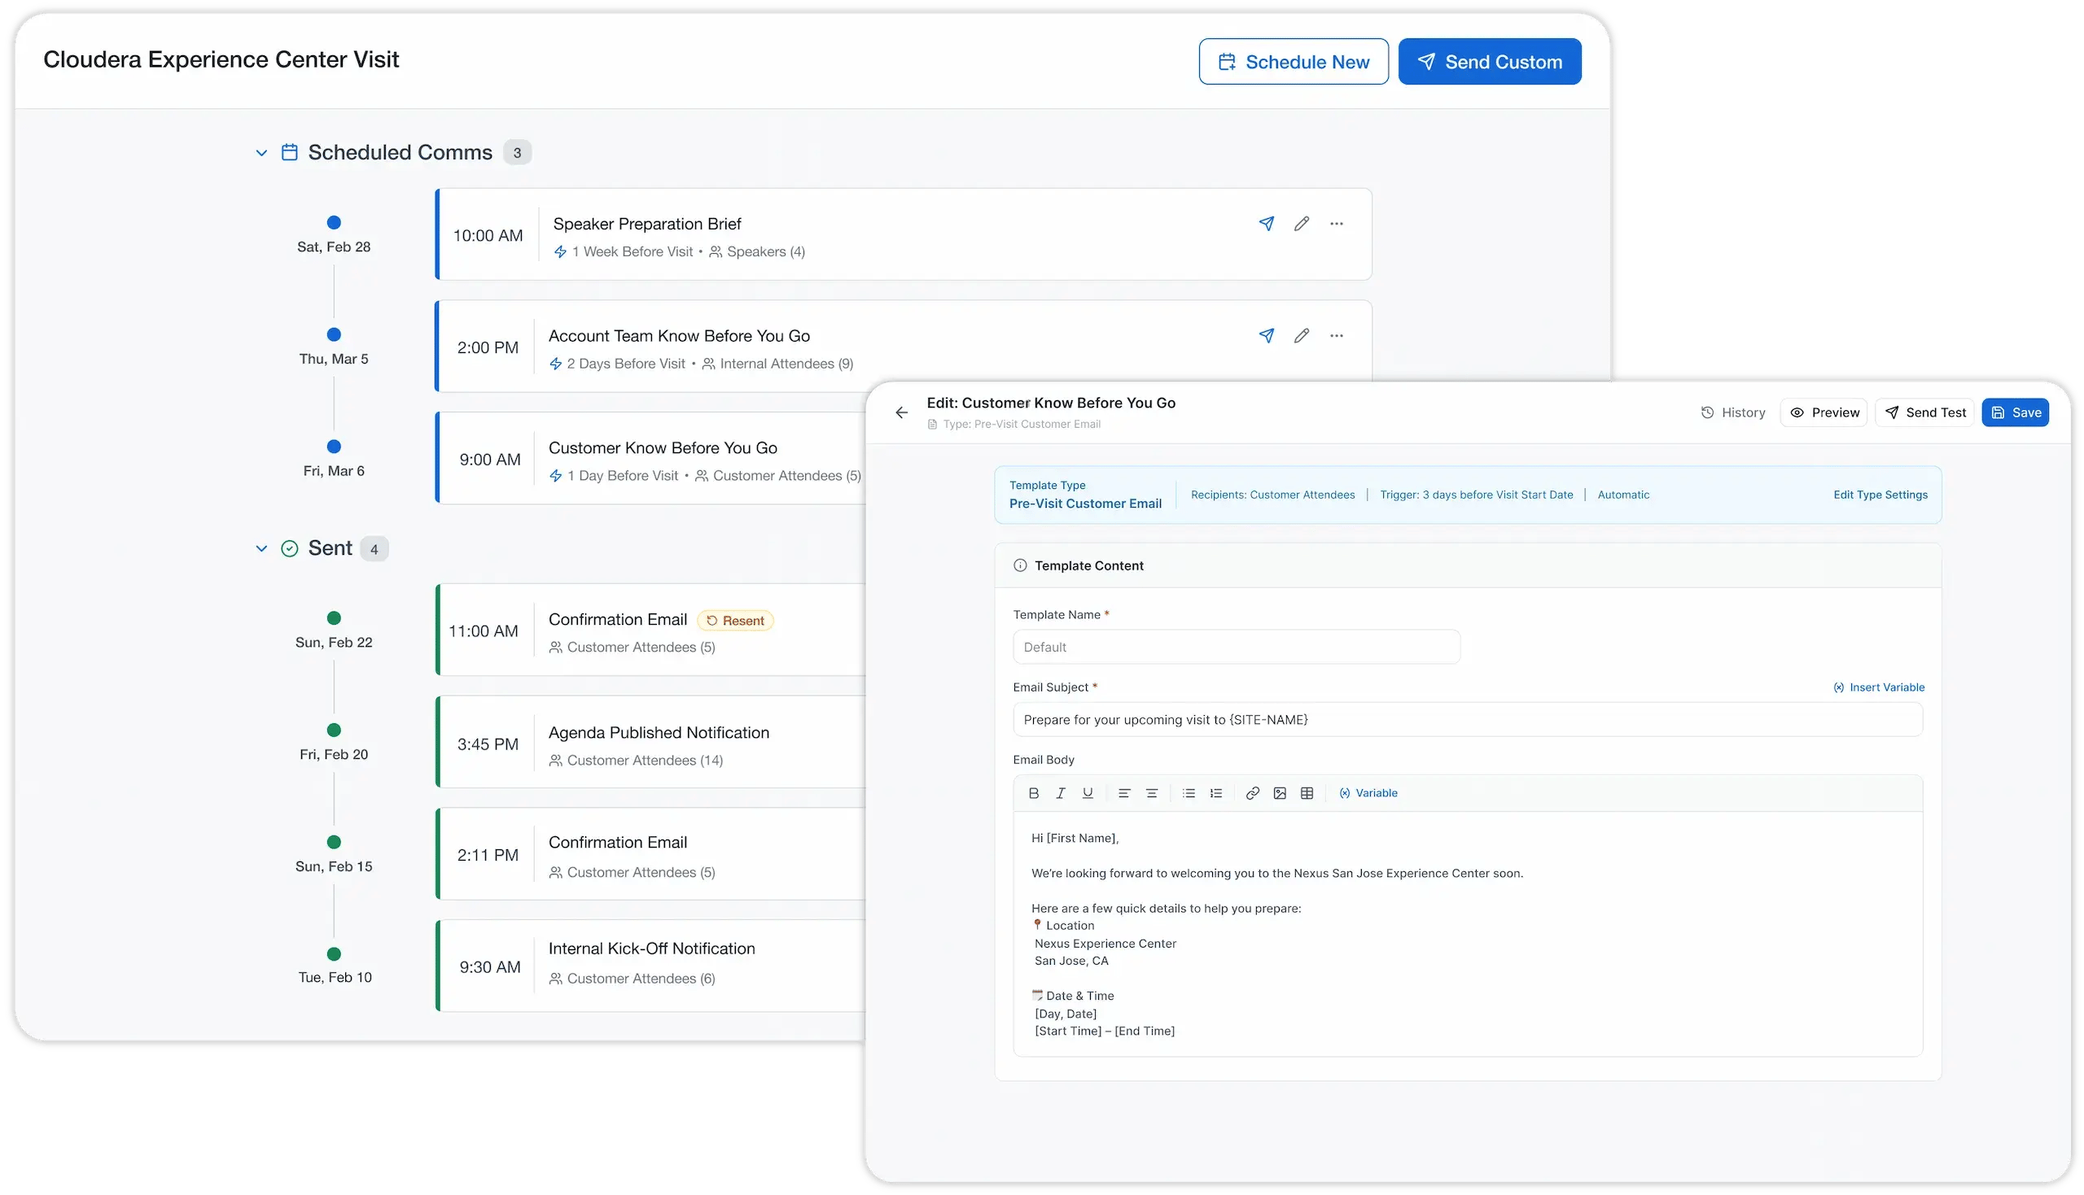
Task: Focus the Template Name input field
Action: pos(1237,647)
